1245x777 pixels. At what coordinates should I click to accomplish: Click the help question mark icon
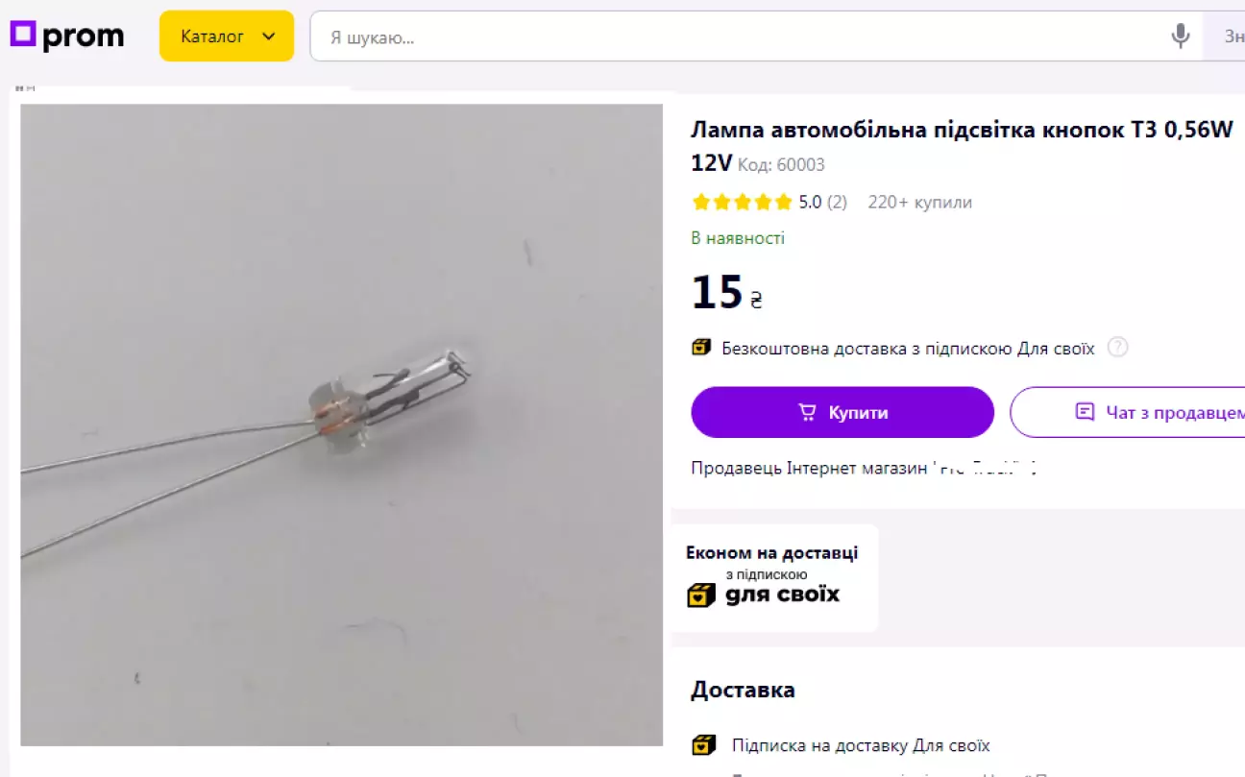click(1117, 348)
